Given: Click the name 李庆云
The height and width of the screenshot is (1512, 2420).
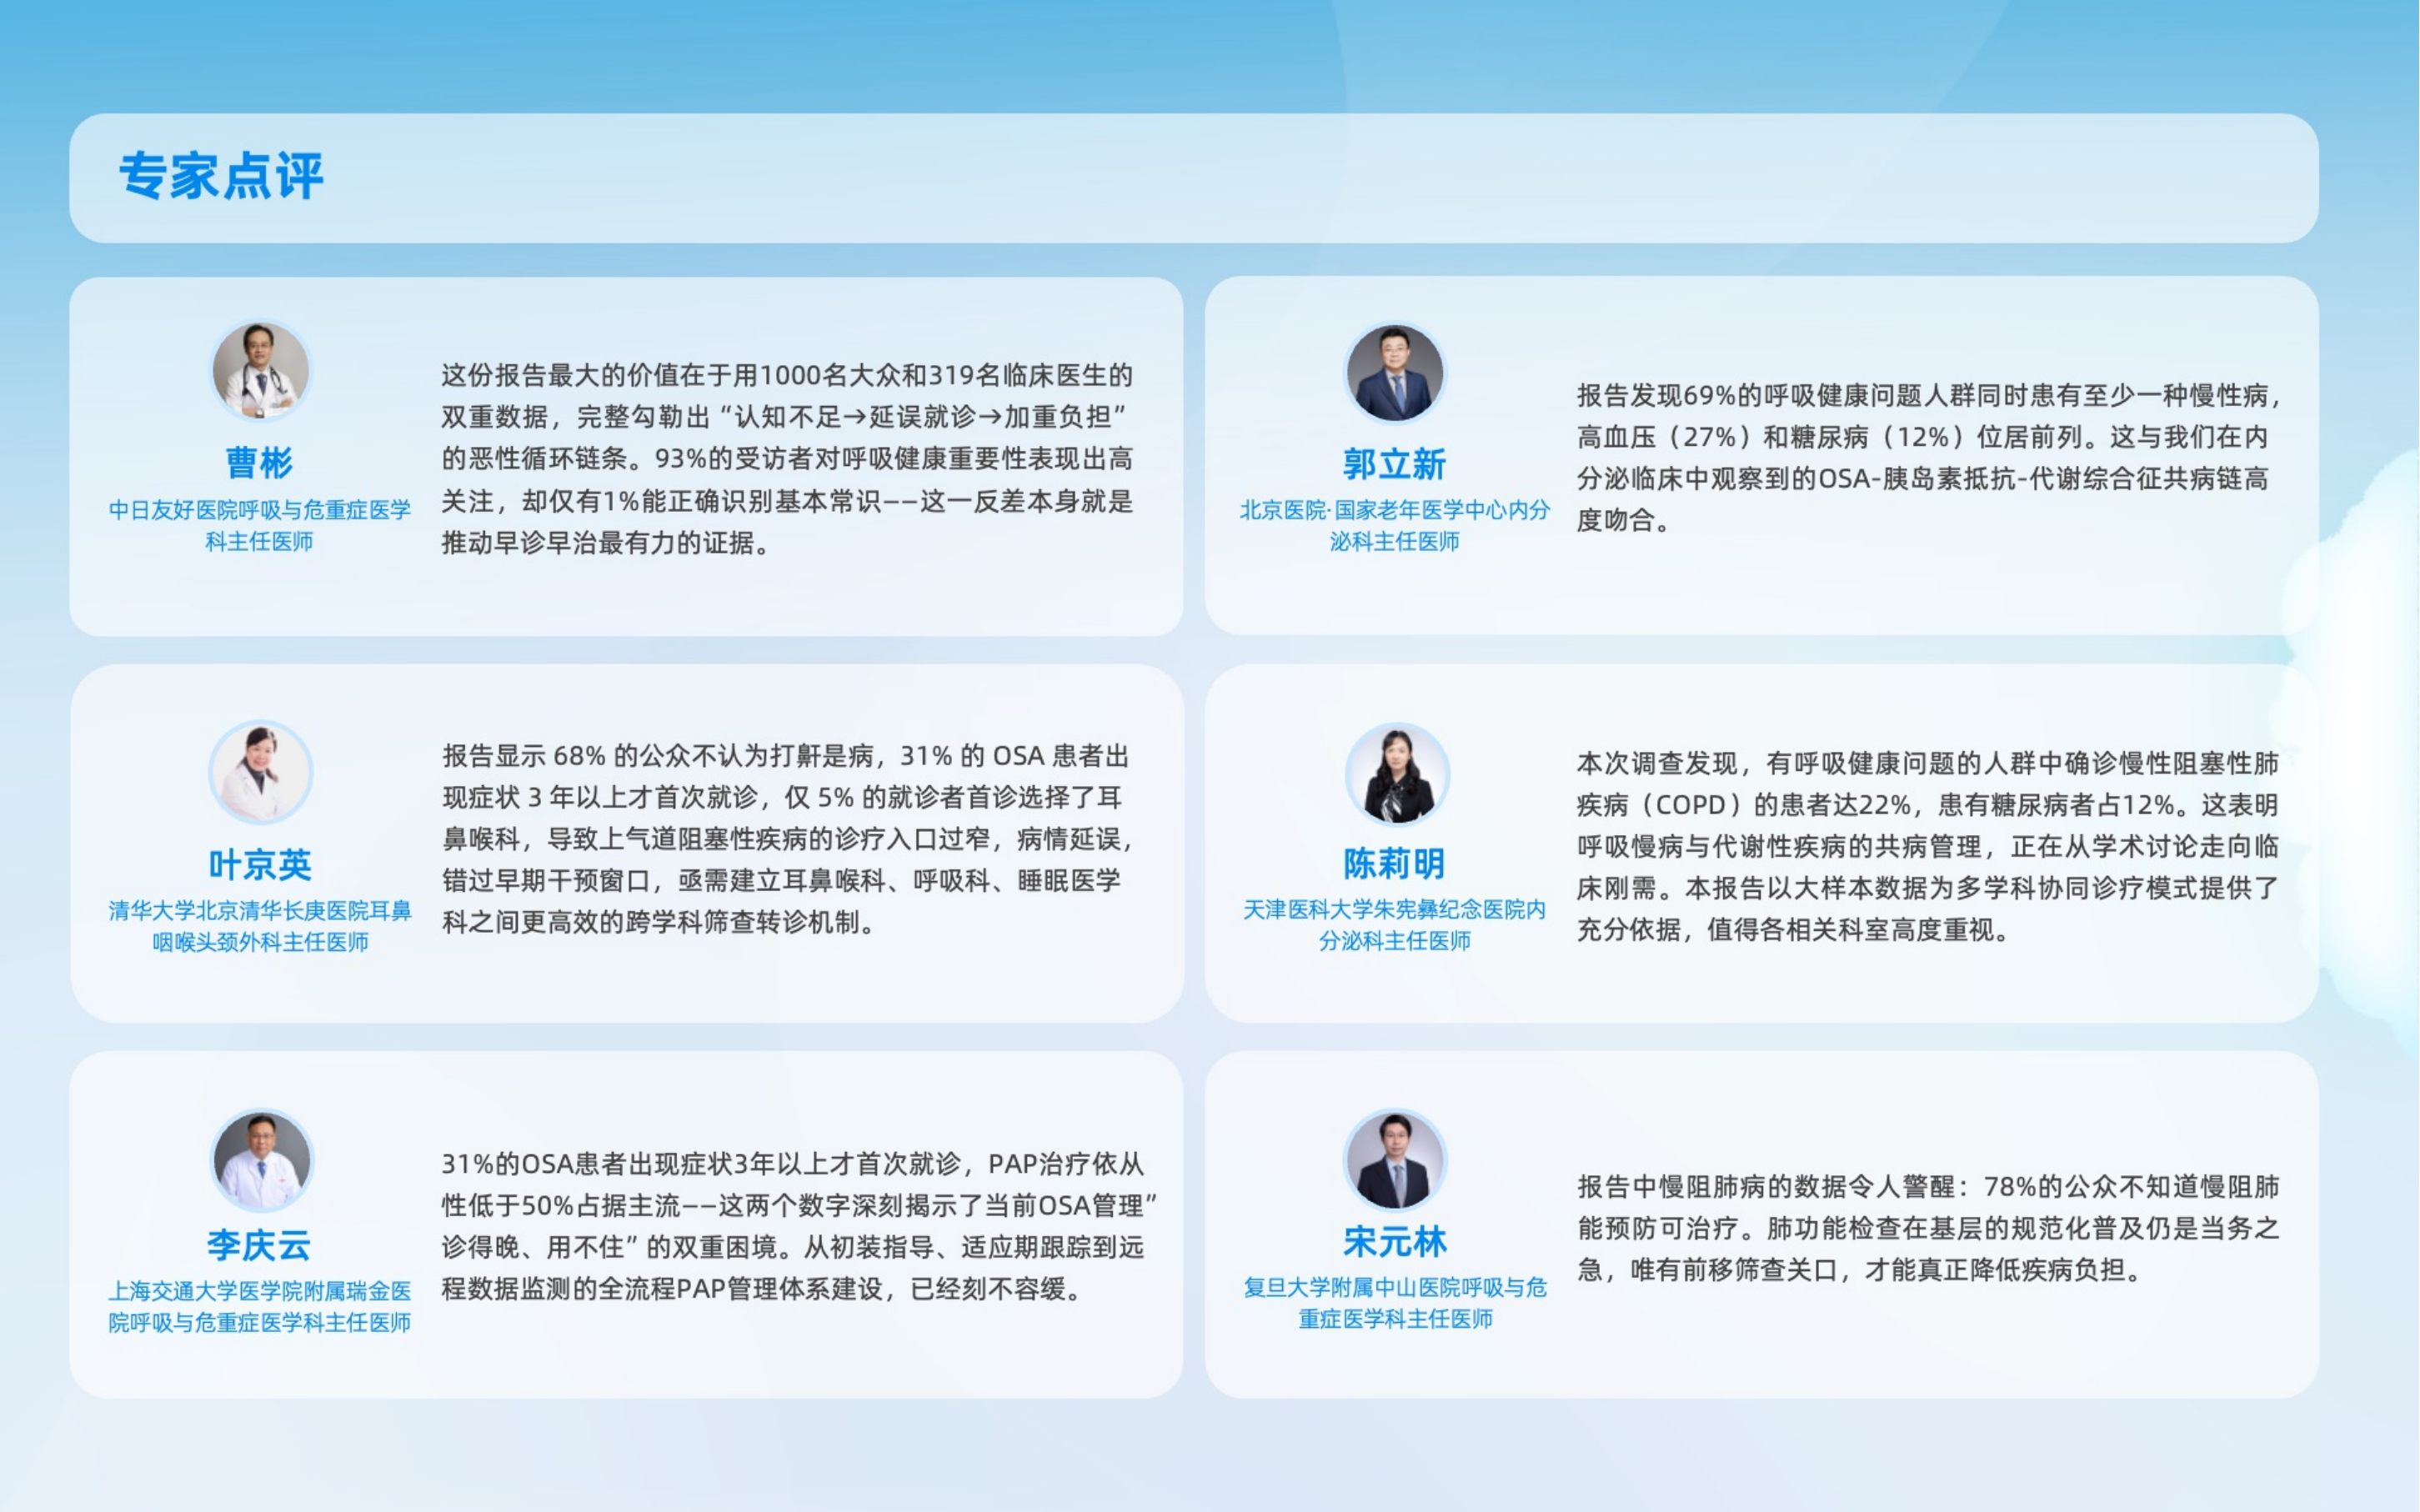Looking at the screenshot, I should click(x=260, y=1245).
